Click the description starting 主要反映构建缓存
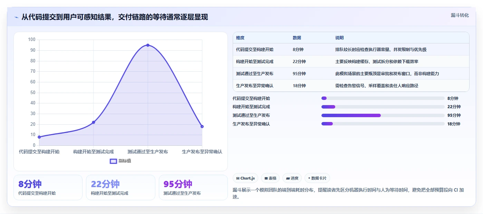 pyautogui.click(x=377, y=62)
